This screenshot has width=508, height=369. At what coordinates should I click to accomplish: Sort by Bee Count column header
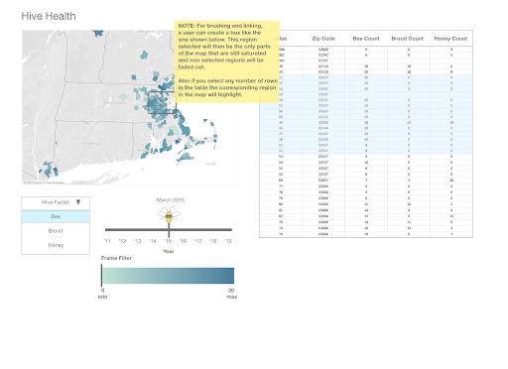[366, 39]
